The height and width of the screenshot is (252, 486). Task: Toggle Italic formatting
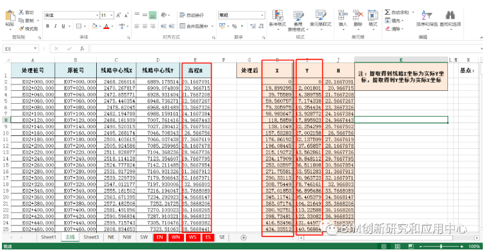56,26
